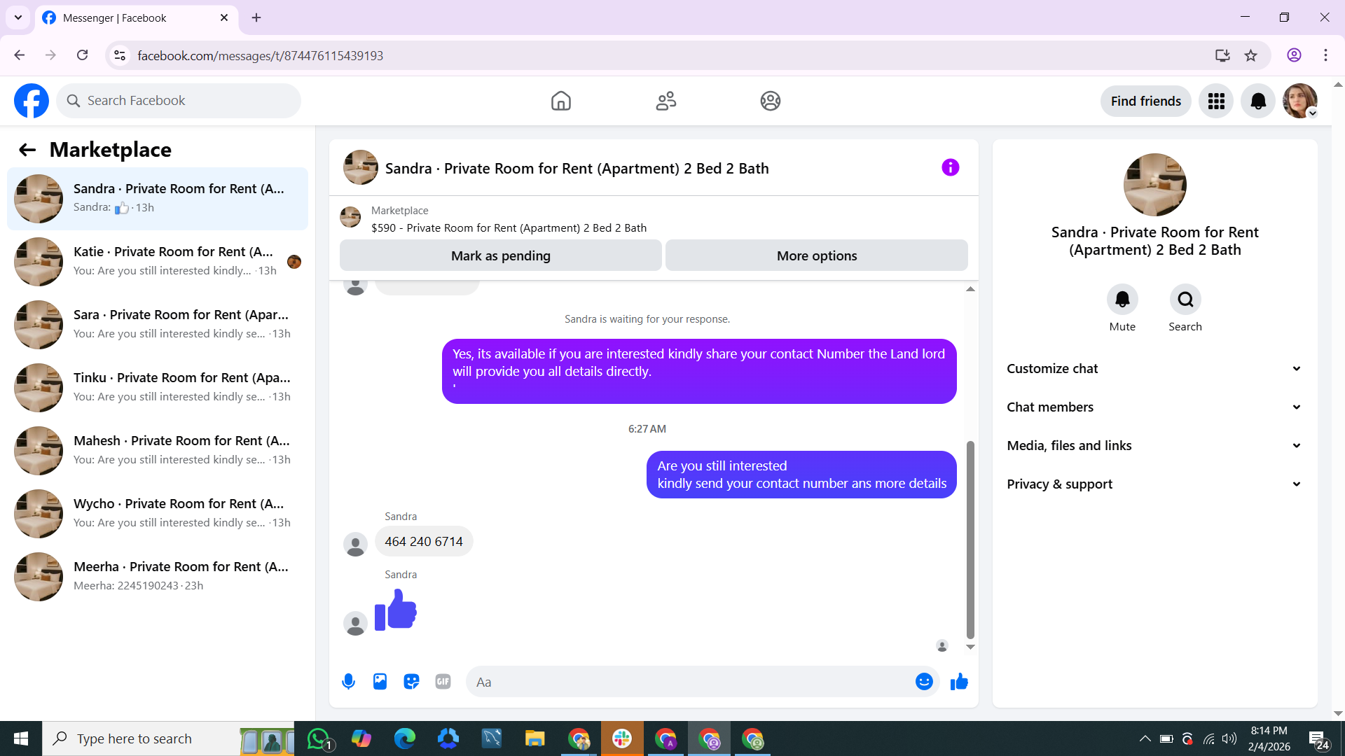Open the Friends tab
This screenshot has height=756, width=1345.
665,101
